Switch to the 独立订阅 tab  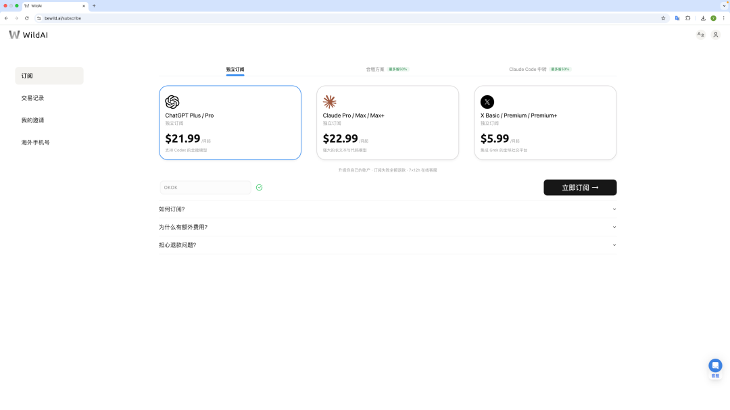(x=235, y=70)
